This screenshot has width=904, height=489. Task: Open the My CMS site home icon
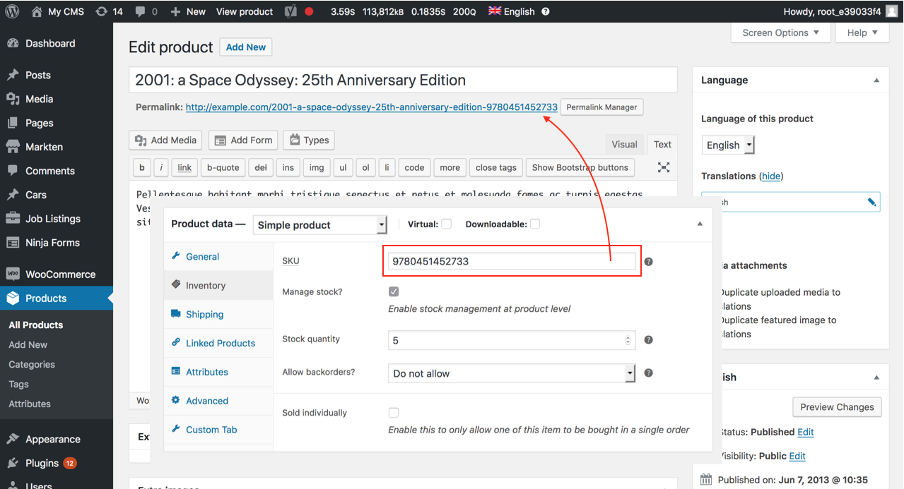[37, 11]
